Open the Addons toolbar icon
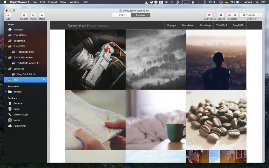269x168 pixels. pyautogui.click(x=221, y=15)
